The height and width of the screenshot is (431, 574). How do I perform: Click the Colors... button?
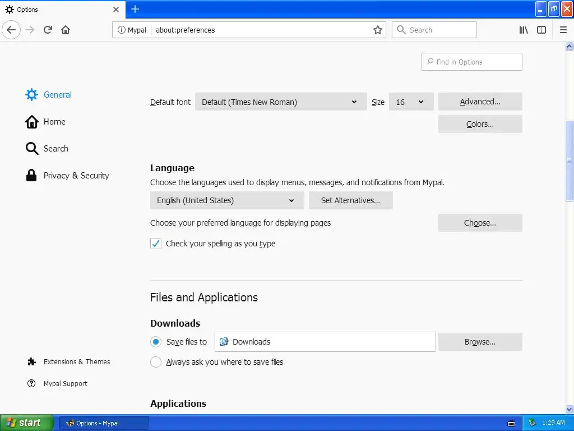click(480, 124)
